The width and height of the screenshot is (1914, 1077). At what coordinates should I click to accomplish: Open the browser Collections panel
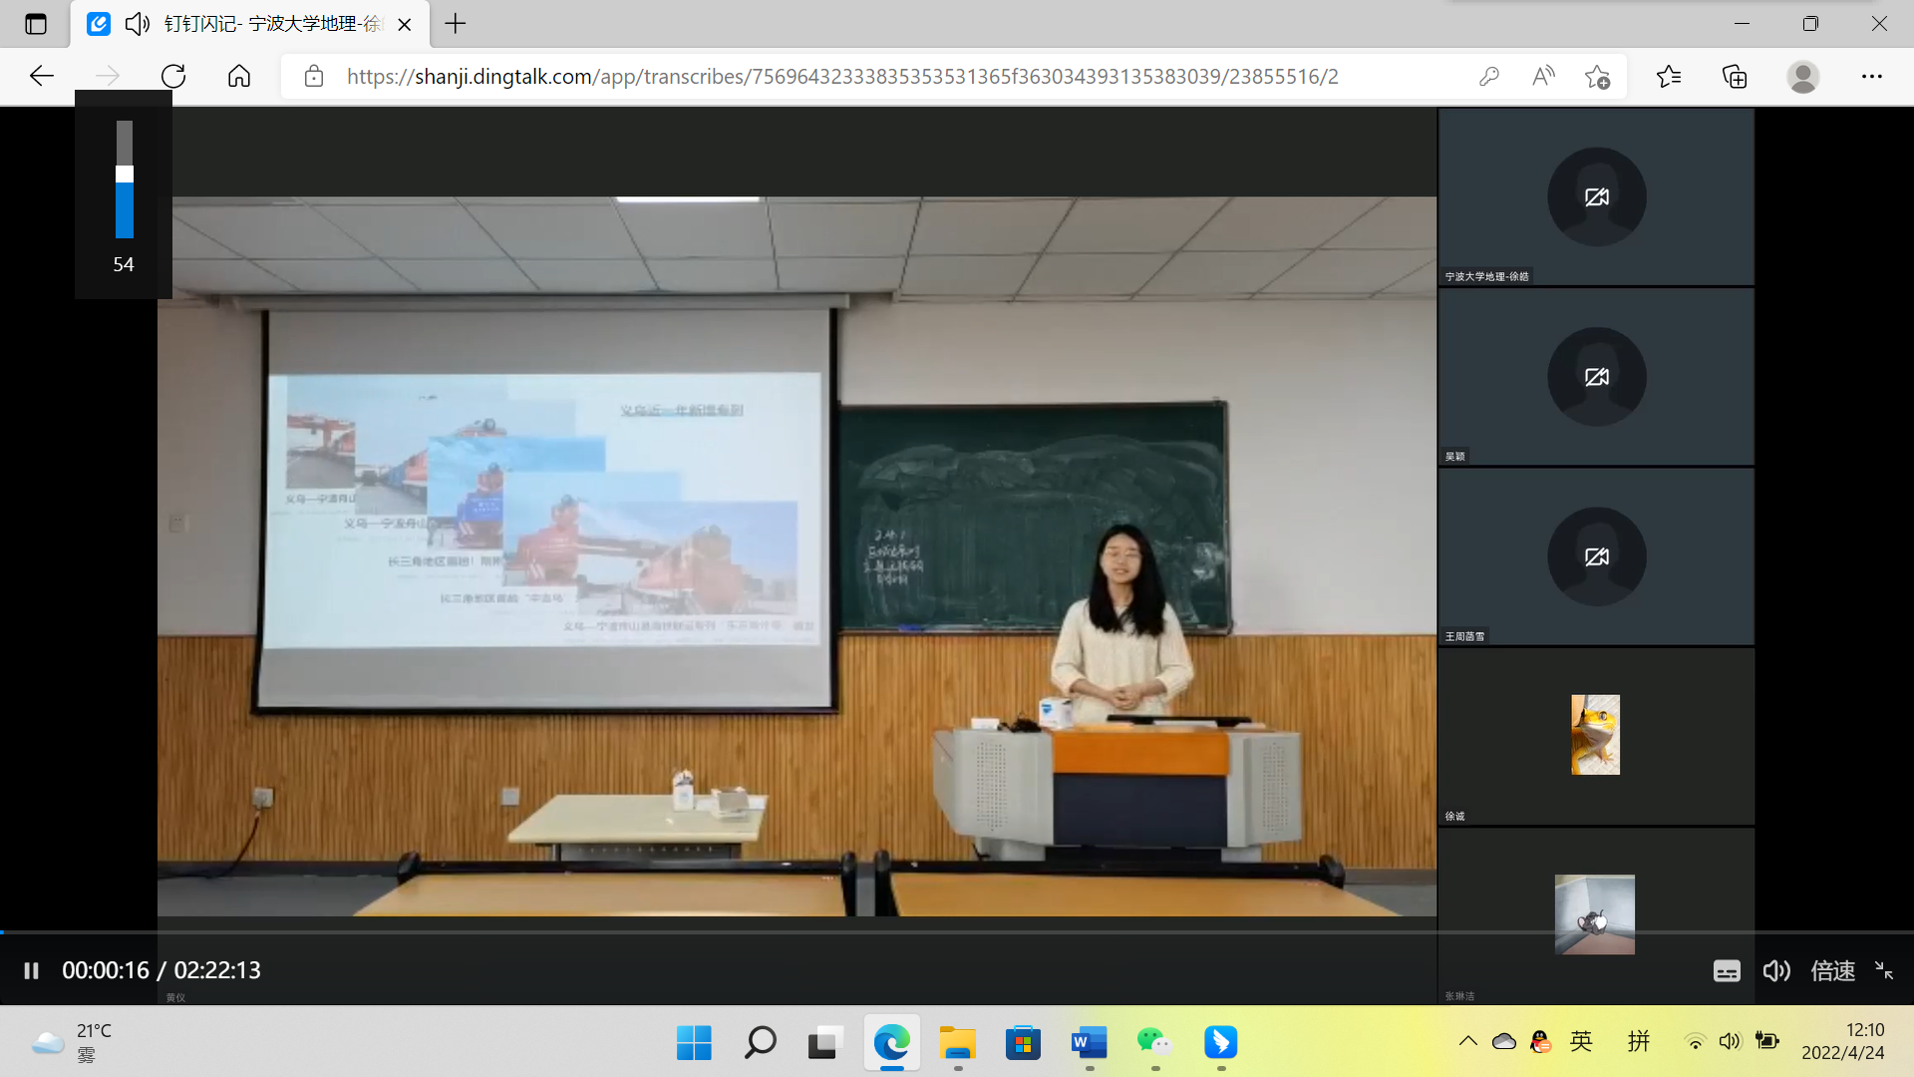pyautogui.click(x=1735, y=77)
